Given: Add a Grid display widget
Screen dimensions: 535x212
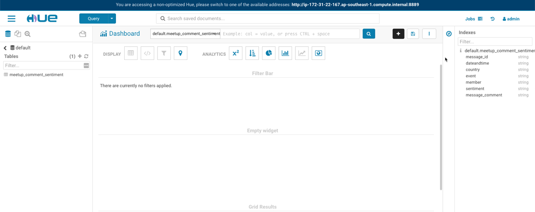Looking at the screenshot, I should coord(131,53).
